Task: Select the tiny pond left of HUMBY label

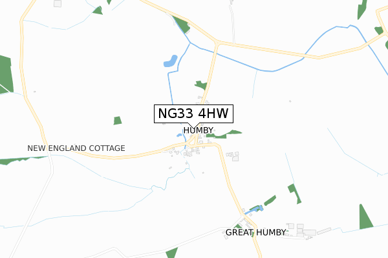Action: (x=179, y=135)
